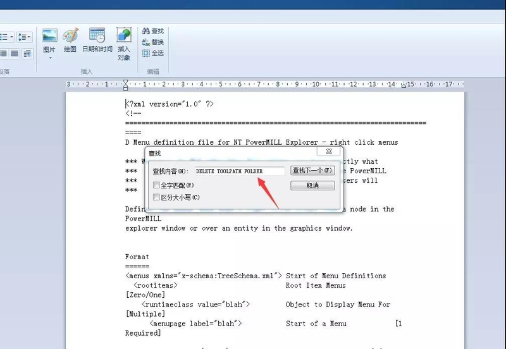The image size is (506, 349).
Task: Choose 全选 to select all text
Action: tap(153, 53)
